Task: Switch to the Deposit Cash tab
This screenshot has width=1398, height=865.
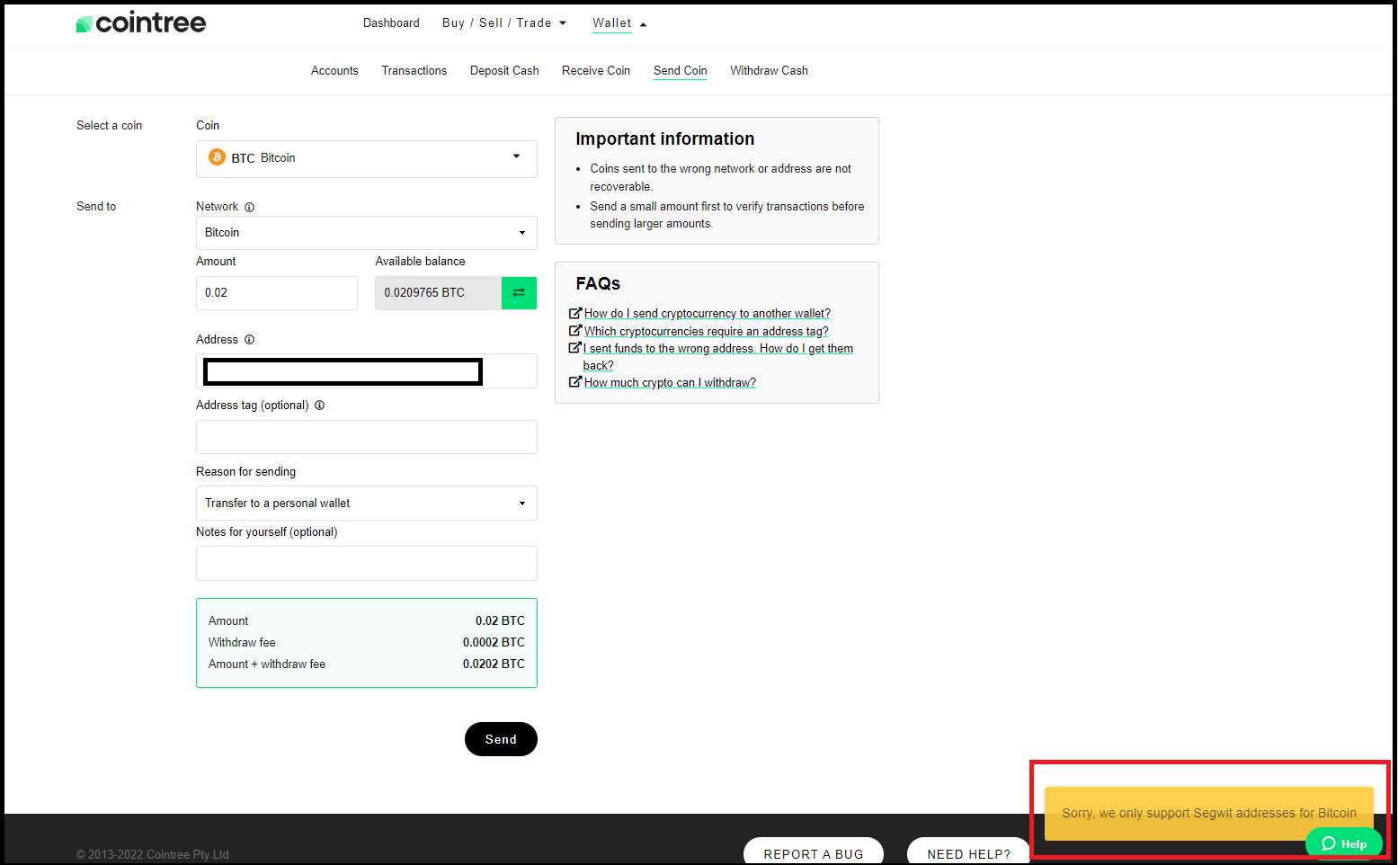Action: tap(504, 71)
